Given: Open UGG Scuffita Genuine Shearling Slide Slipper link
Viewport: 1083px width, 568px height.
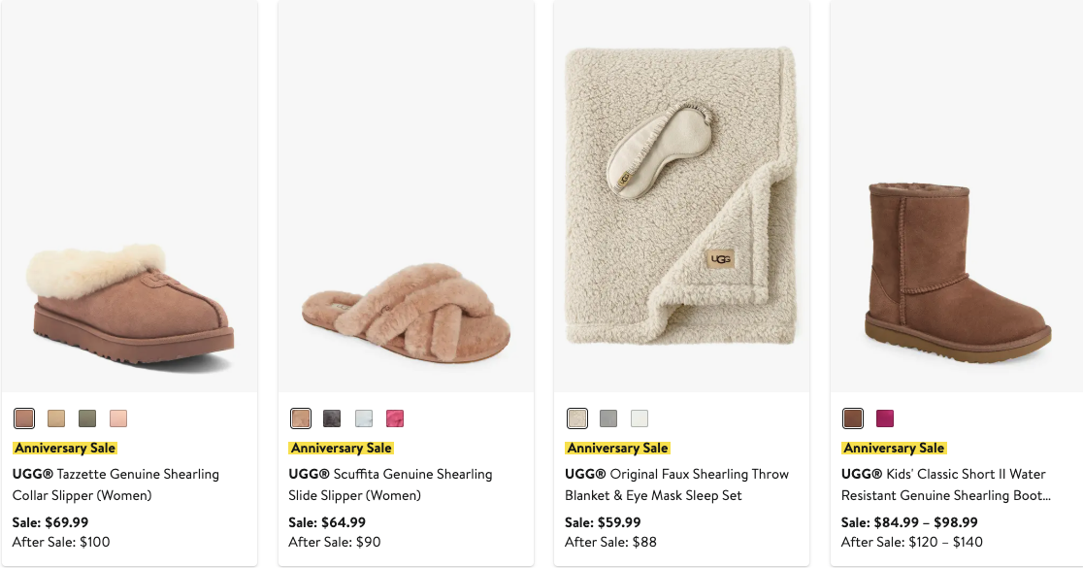Looking at the screenshot, I should pyautogui.click(x=390, y=484).
